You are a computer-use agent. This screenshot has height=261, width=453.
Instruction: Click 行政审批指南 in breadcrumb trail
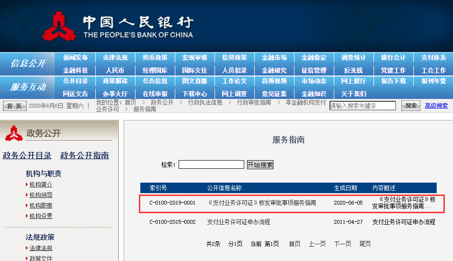click(254, 102)
